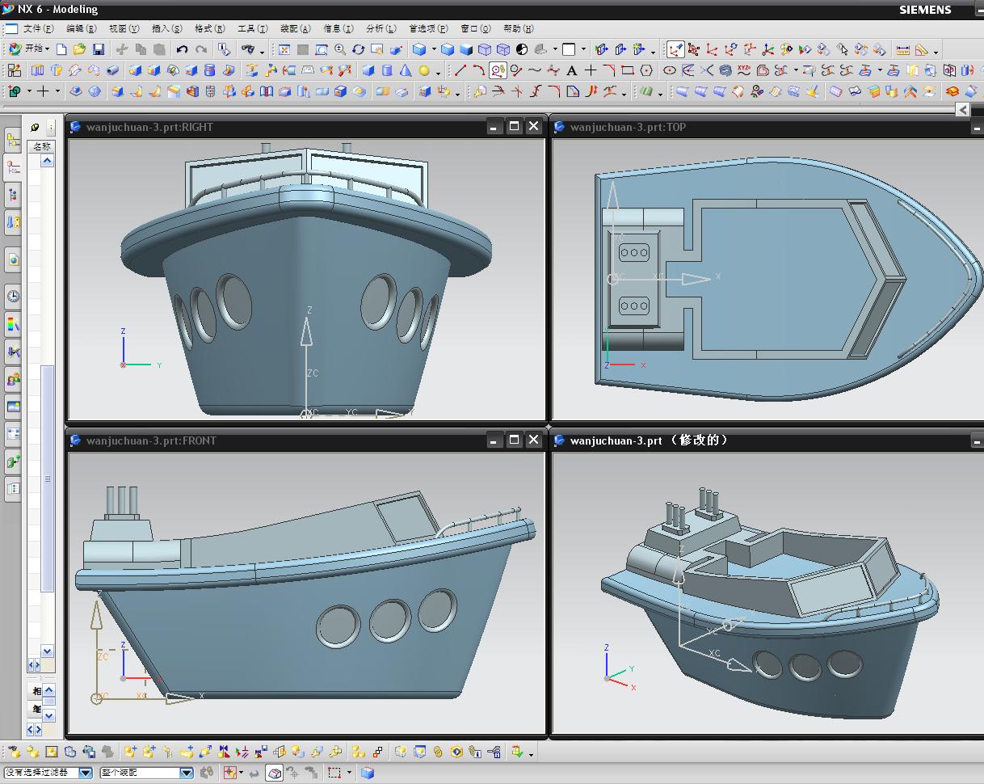984x784 pixels.
Task: Activate the wanjuchuan-3.prt (修改的) view title bar
Action: pos(766,440)
